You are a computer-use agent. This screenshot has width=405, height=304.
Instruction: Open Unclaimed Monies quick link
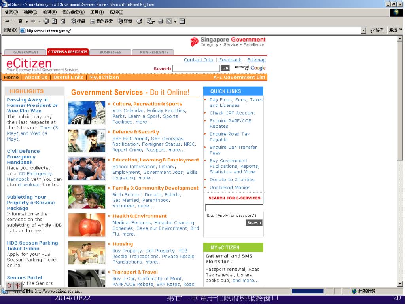pos(230,188)
